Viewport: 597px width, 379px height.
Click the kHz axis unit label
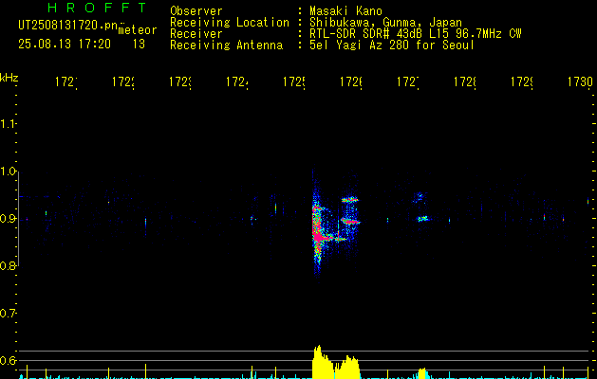pos(9,78)
